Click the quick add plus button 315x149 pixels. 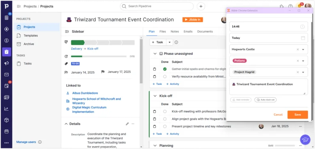coord(201,6)
